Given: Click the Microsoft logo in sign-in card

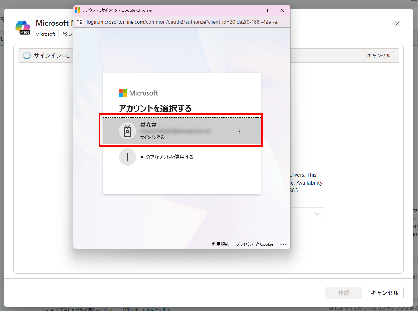Looking at the screenshot, I should point(138,93).
